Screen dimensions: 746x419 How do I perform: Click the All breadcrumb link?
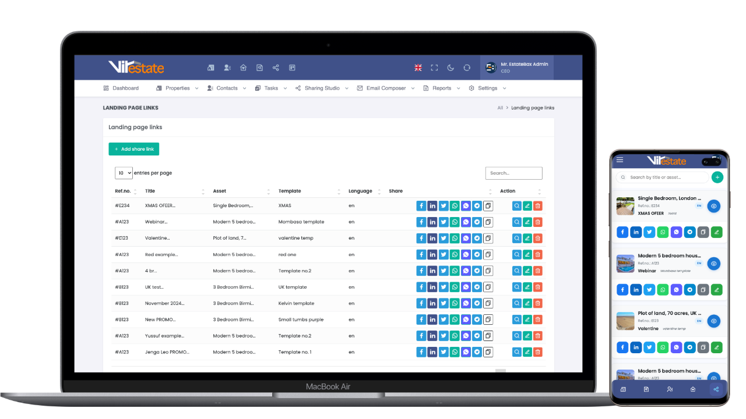coord(500,108)
